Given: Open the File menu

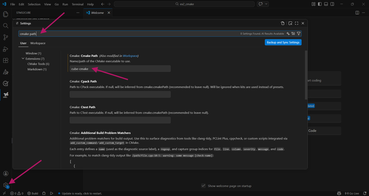Looking at the screenshot, I should [12, 4].
